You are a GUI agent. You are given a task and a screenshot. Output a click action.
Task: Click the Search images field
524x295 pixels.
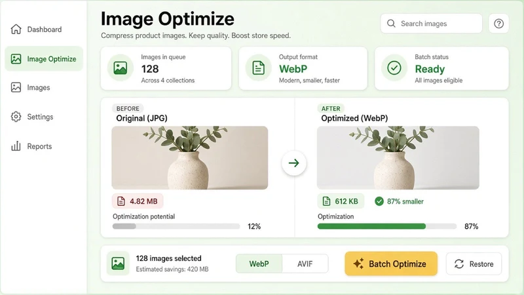point(431,24)
